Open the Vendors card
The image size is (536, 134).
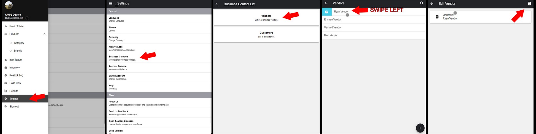(266, 18)
